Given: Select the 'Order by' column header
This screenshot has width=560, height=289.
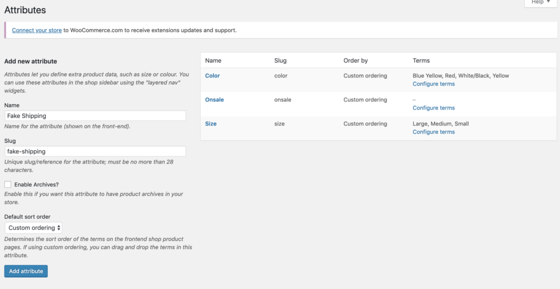Looking at the screenshot, I should 355,61.
